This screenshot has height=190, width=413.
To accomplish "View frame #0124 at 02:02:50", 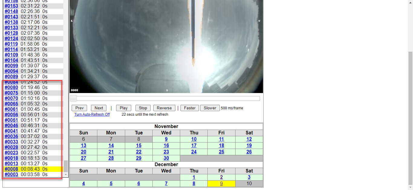I will (x=11, y=38).
